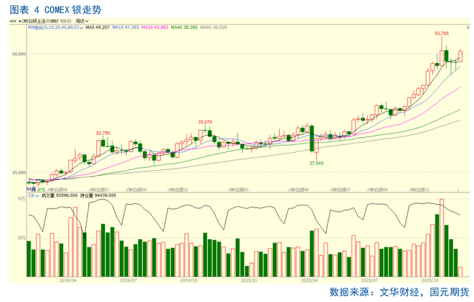
Task: Click the gray MA60 36.029 legend label
Action: coord(213,28)
